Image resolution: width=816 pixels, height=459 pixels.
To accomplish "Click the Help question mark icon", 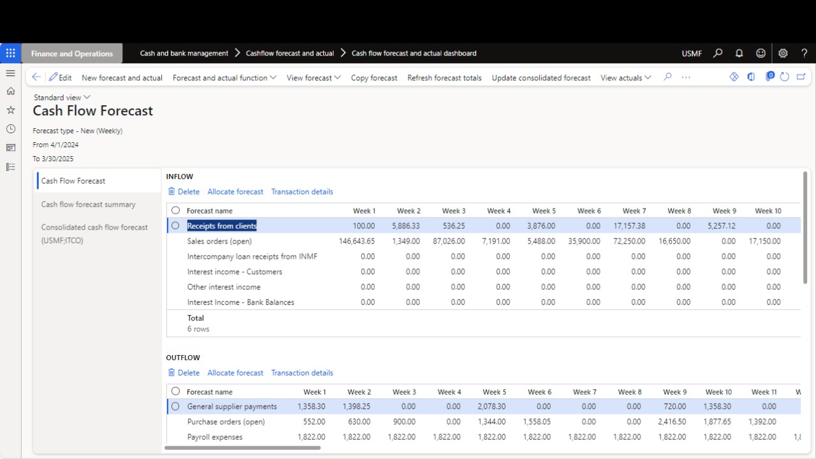I will pos(804,54).
